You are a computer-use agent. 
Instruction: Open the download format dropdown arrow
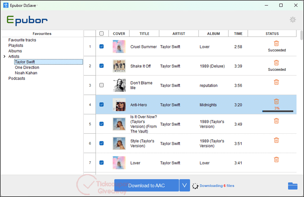[184, 185]
